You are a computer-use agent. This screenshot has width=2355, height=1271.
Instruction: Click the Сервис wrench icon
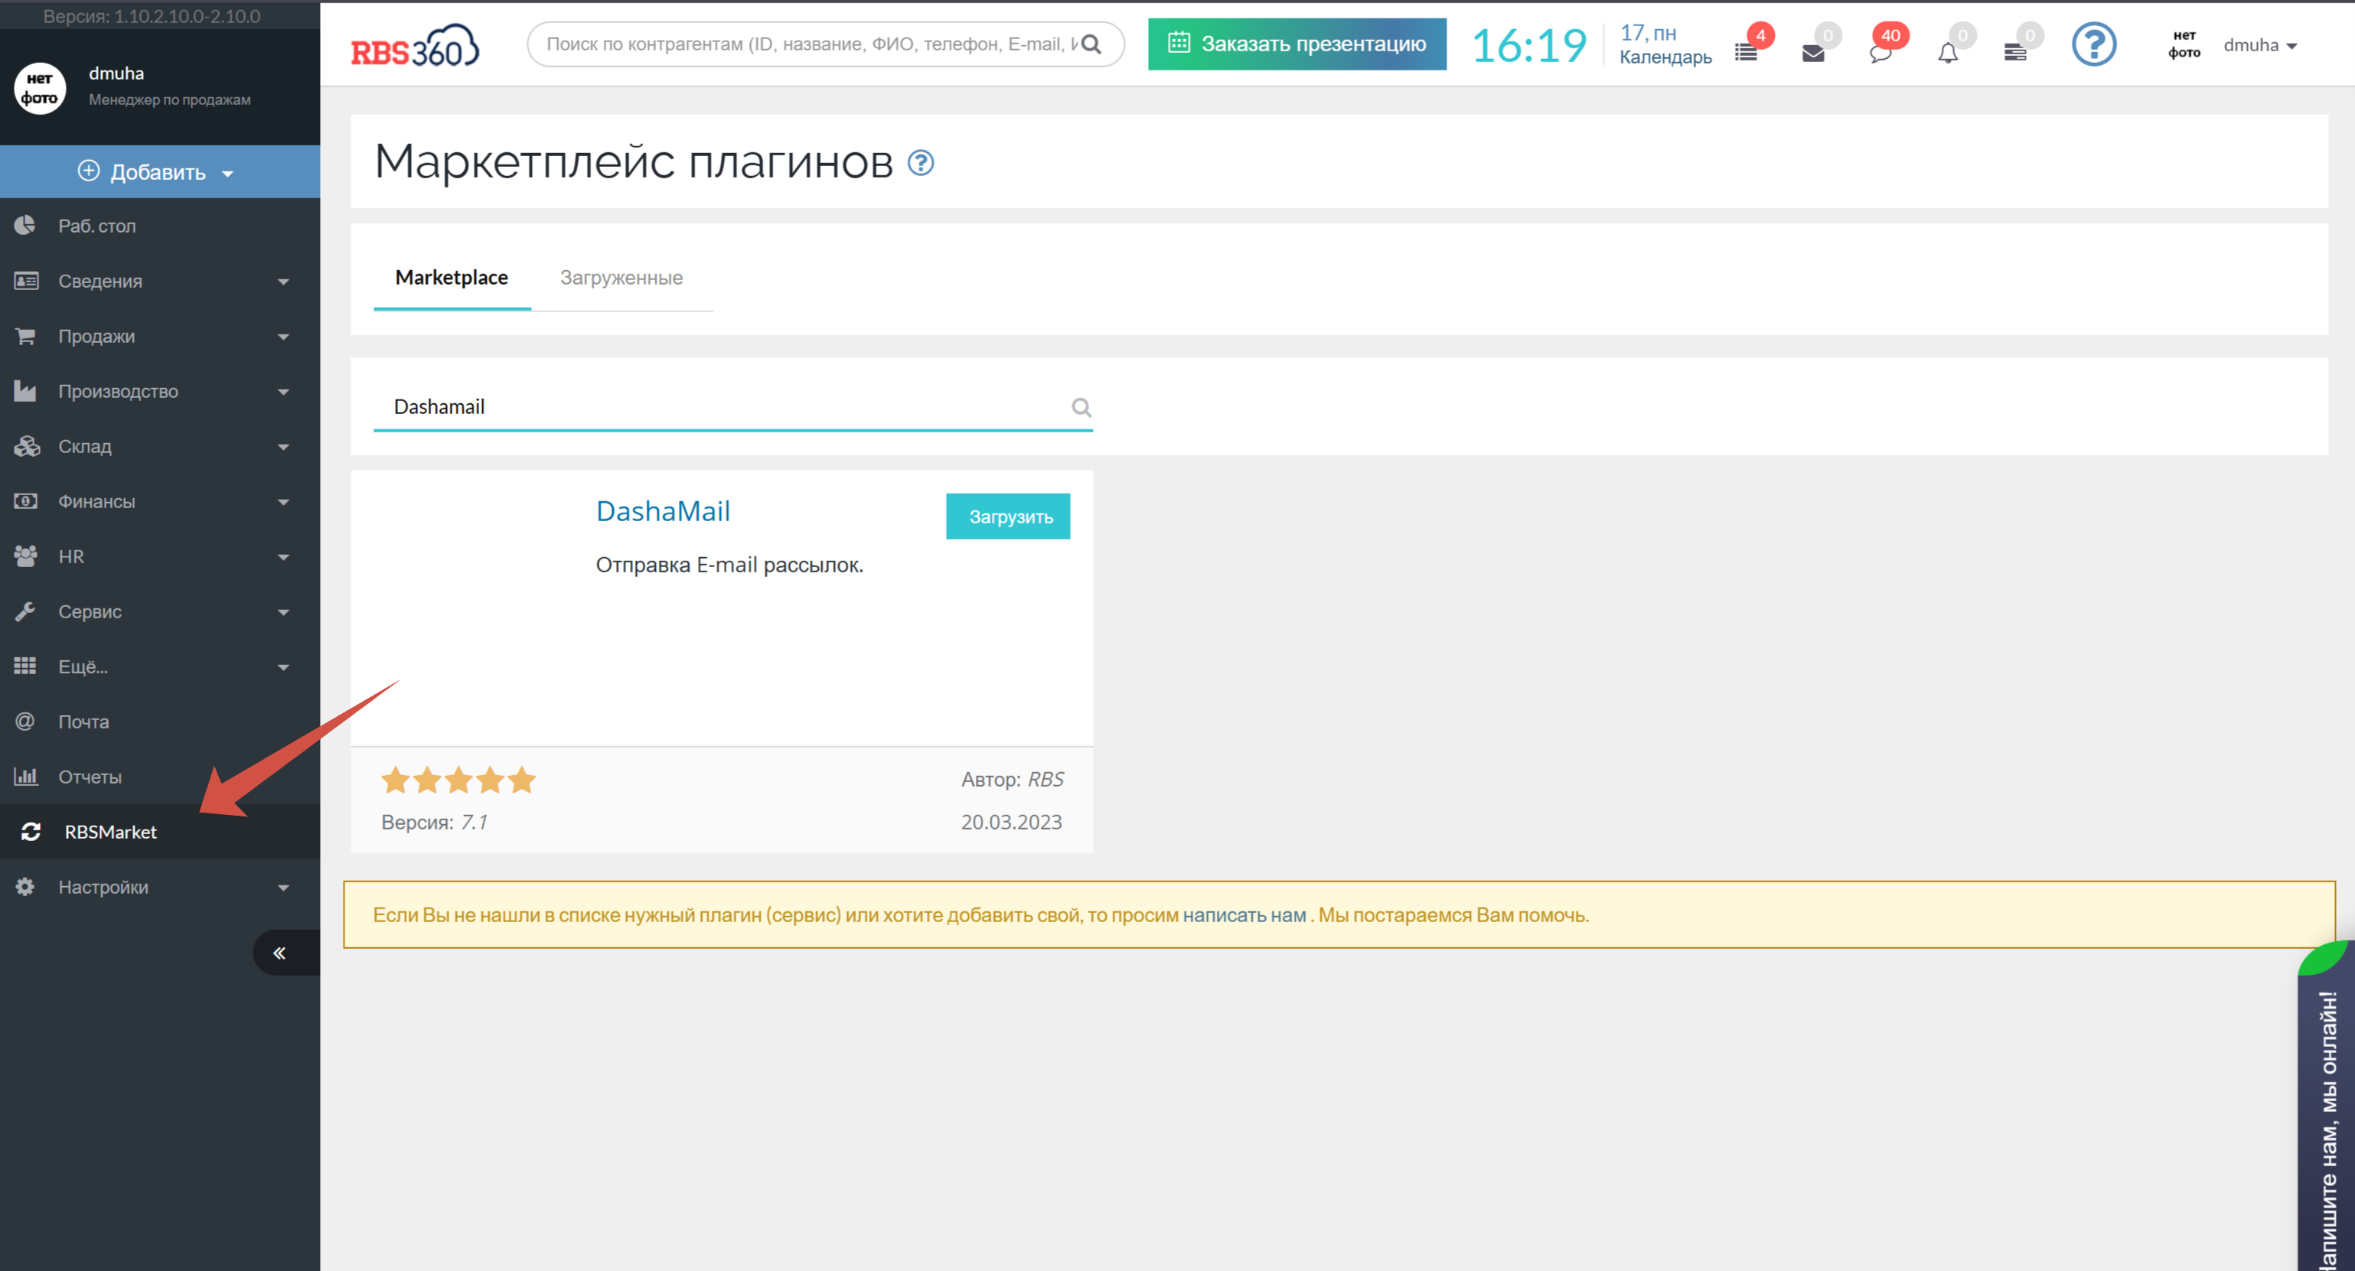pyautogui.click(x=25, y=611)
